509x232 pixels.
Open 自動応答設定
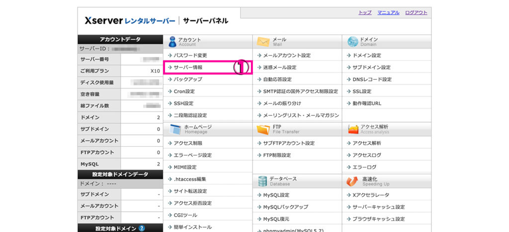[277, 79]
